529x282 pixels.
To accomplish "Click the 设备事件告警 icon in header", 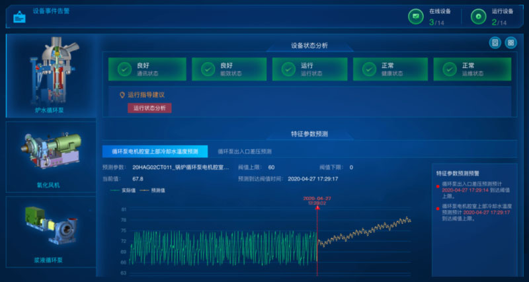I will (x=20, y=15).
